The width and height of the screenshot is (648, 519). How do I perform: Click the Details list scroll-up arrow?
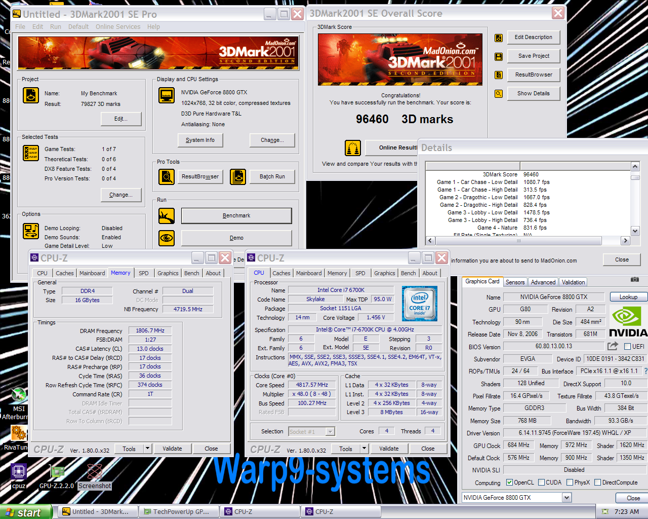635,167
